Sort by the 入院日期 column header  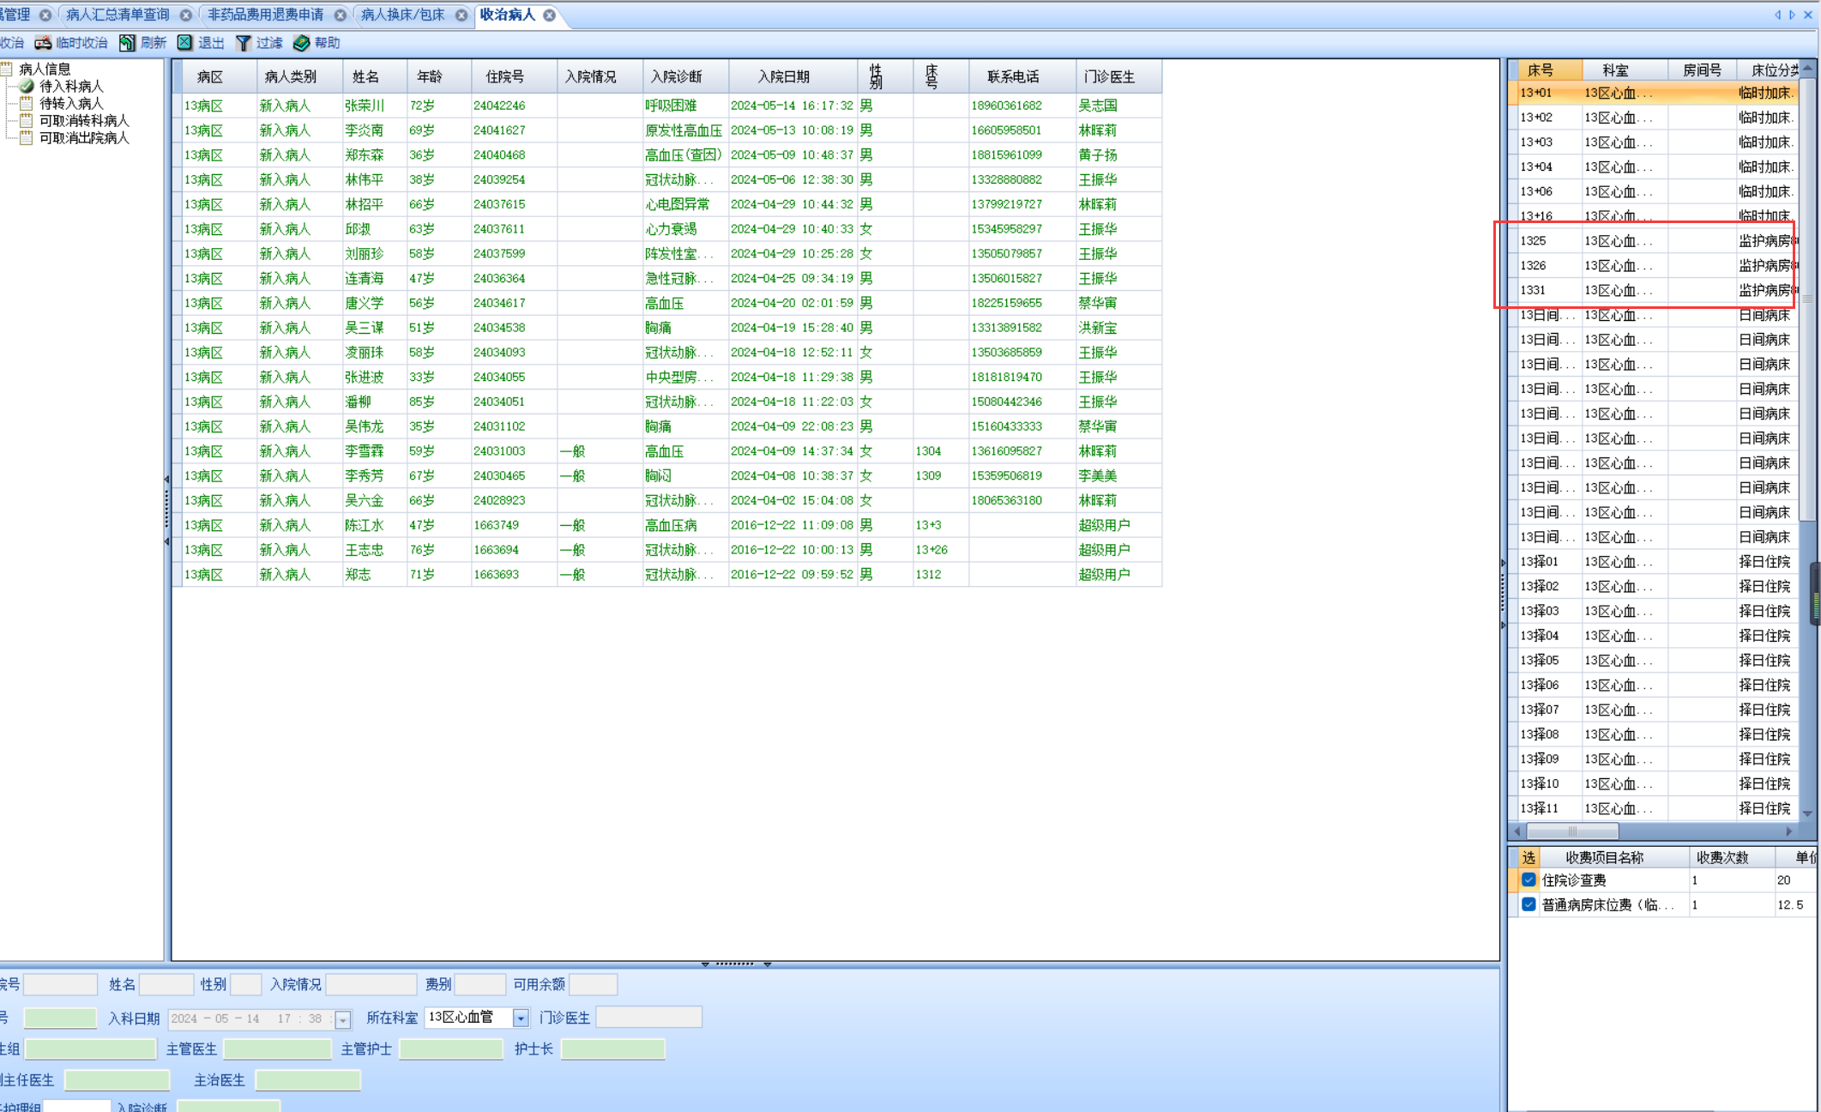point(784,76)
